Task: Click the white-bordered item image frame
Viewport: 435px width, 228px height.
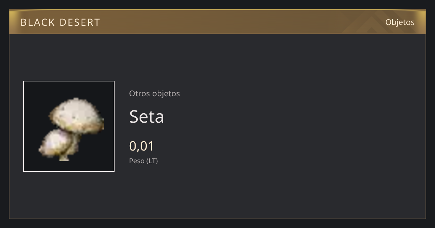Action: point(69,126)
